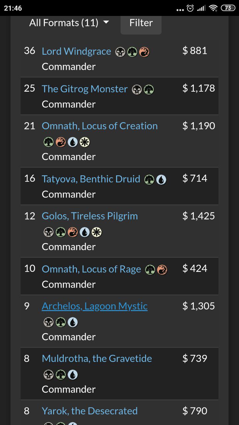Open the Filter button

(x=141, y=23)
